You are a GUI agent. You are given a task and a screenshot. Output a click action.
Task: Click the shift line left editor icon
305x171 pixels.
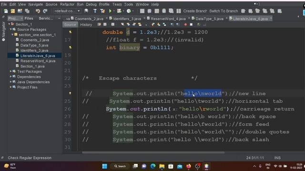(x=172, y=25)
